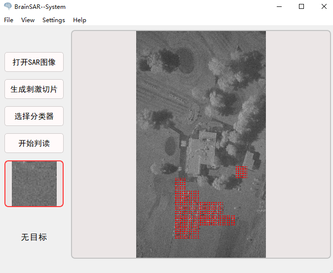Image resolution: width=333 pixels, height=273 pixels.
Task: Minimize the BrainSAR window
Action: coord(279,6)
